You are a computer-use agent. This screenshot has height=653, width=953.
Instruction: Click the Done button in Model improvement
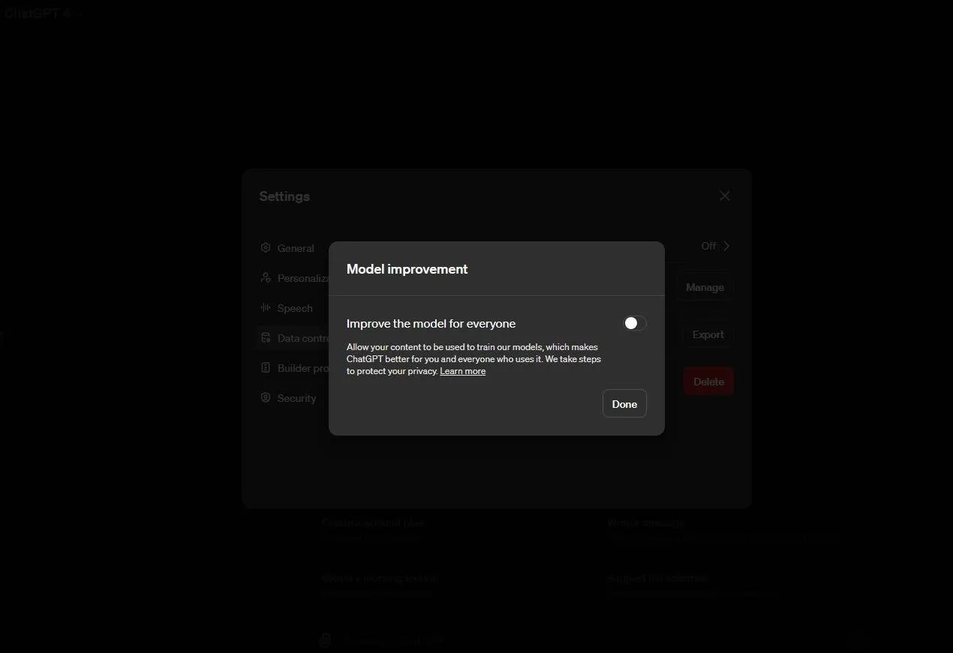click(x=624, y=404)
